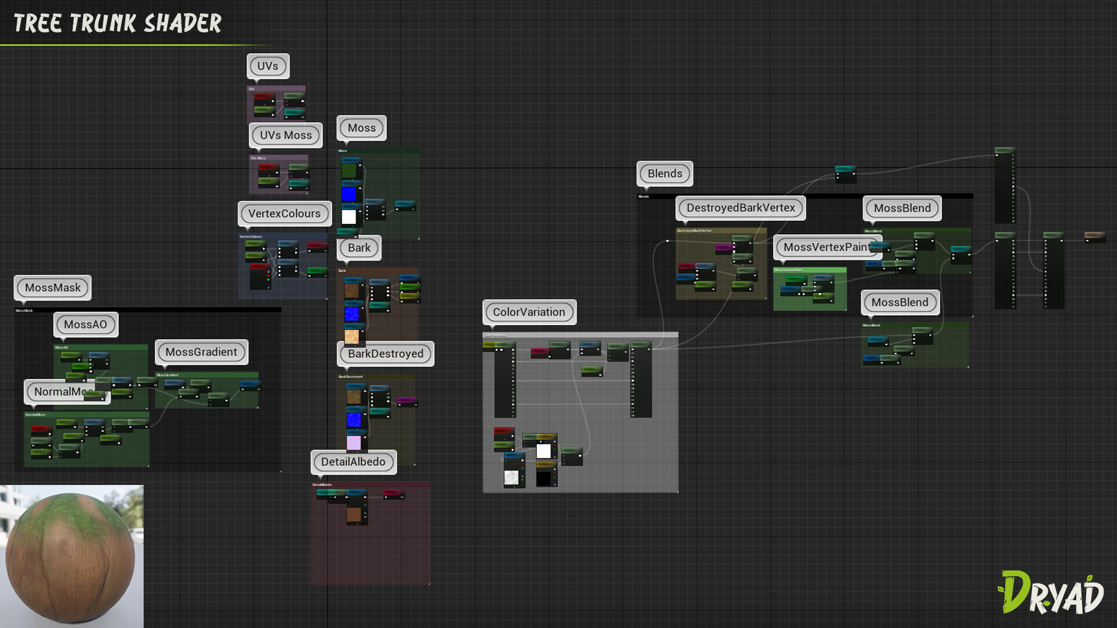The height and width of the screenshot is (628, 1117).
Task: Click the lavender texture in BarkDestroyed group
Action: click(354, 443)
